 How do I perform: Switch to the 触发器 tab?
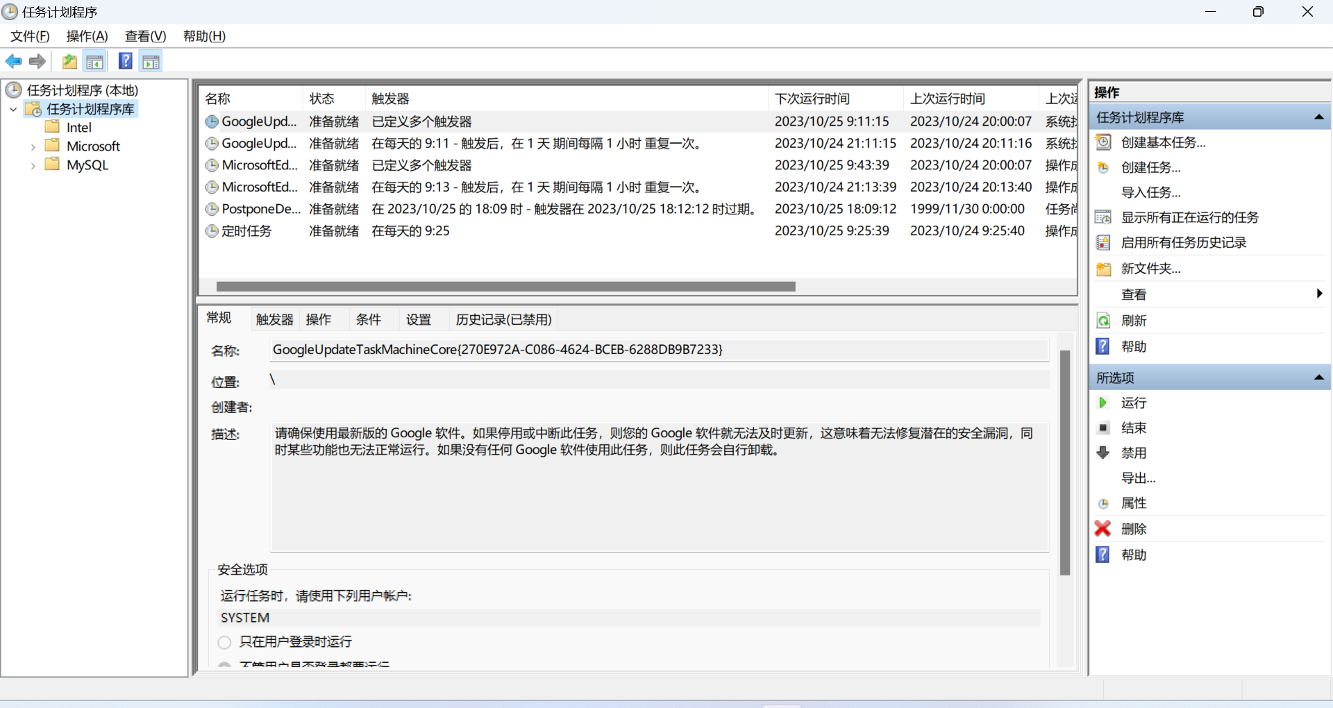(274, 319)
